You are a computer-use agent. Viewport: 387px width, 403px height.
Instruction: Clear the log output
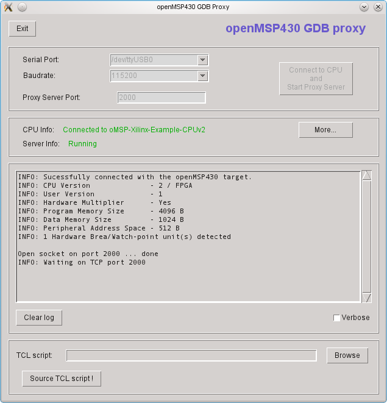click(39, 318)
